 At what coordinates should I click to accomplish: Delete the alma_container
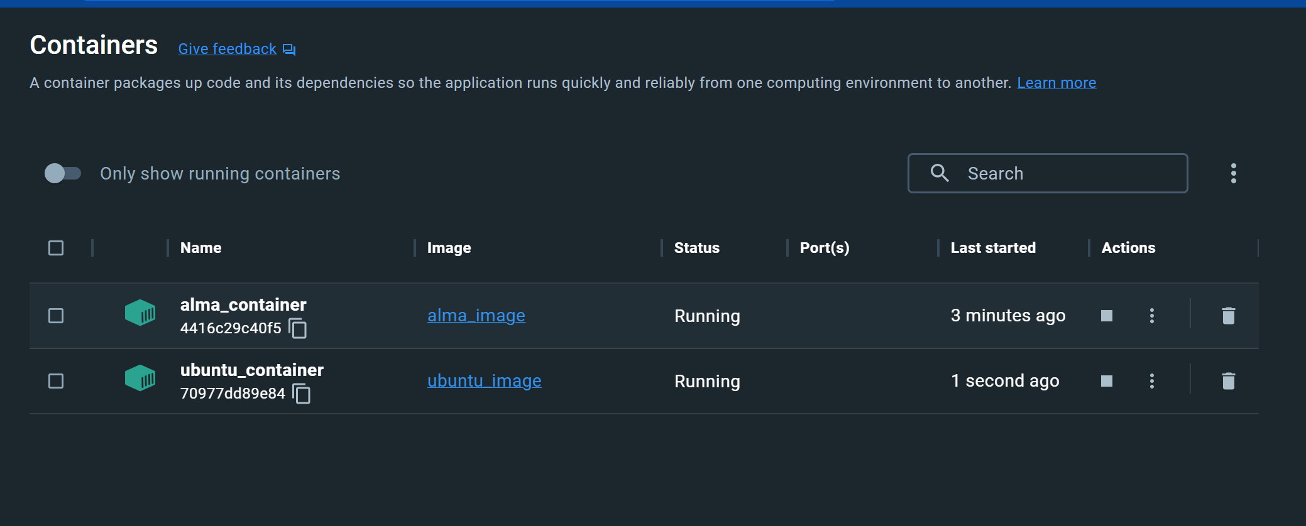pyautogui.click(x=1228, y=316)
